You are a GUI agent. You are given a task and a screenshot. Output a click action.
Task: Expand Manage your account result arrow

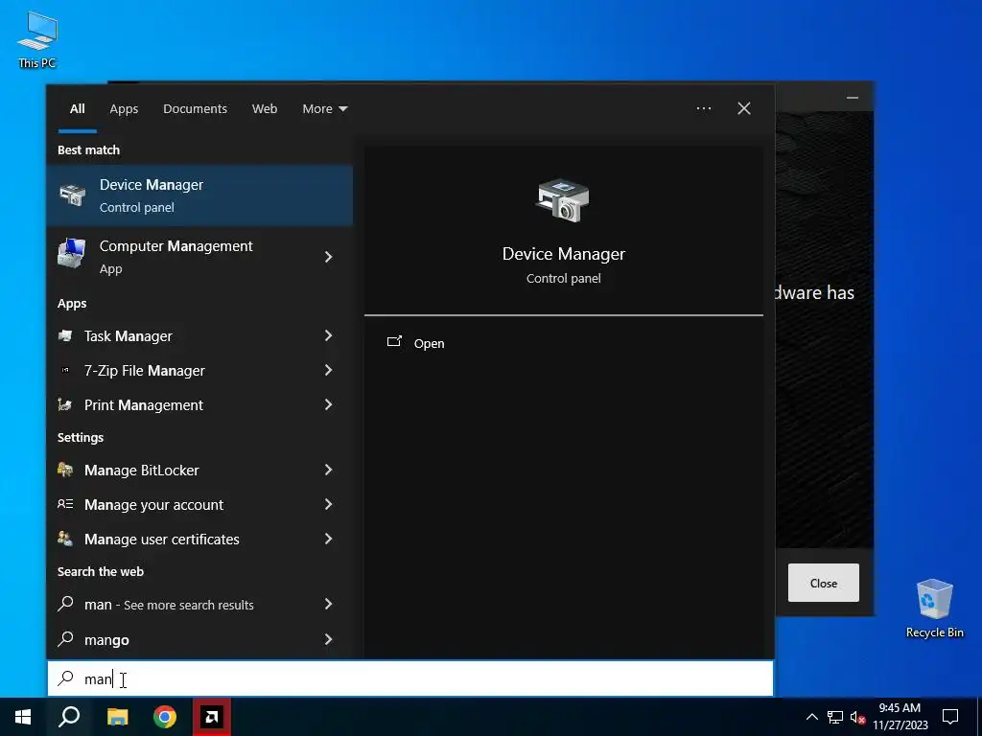(x=328, y=504)
